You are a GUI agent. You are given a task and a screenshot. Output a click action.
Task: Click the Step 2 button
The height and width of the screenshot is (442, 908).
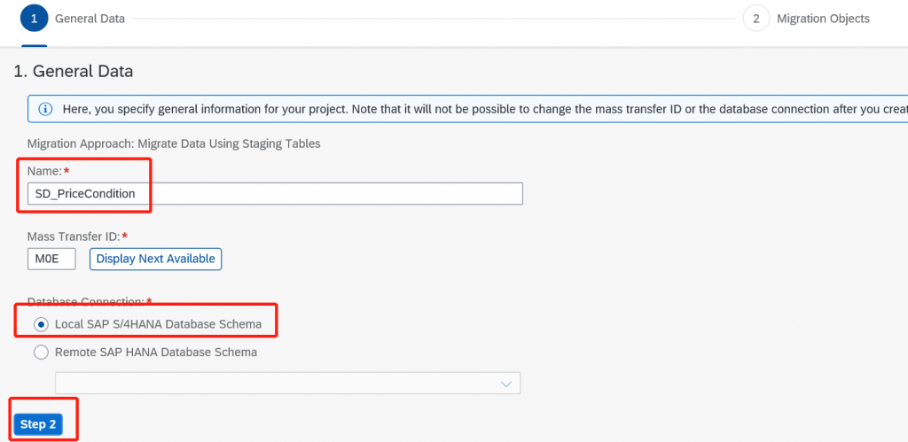[x=38, y=424]
